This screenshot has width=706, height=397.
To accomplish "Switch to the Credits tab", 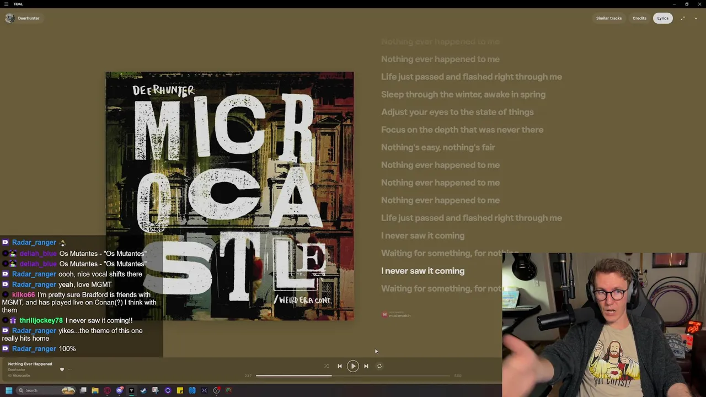I will tap(639, 18).
